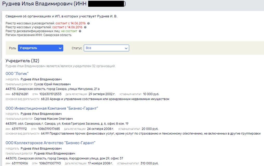
Task: Click address on ул. Князя Григория Засекина
Action: pyautogui.click(x=67, y=124)
